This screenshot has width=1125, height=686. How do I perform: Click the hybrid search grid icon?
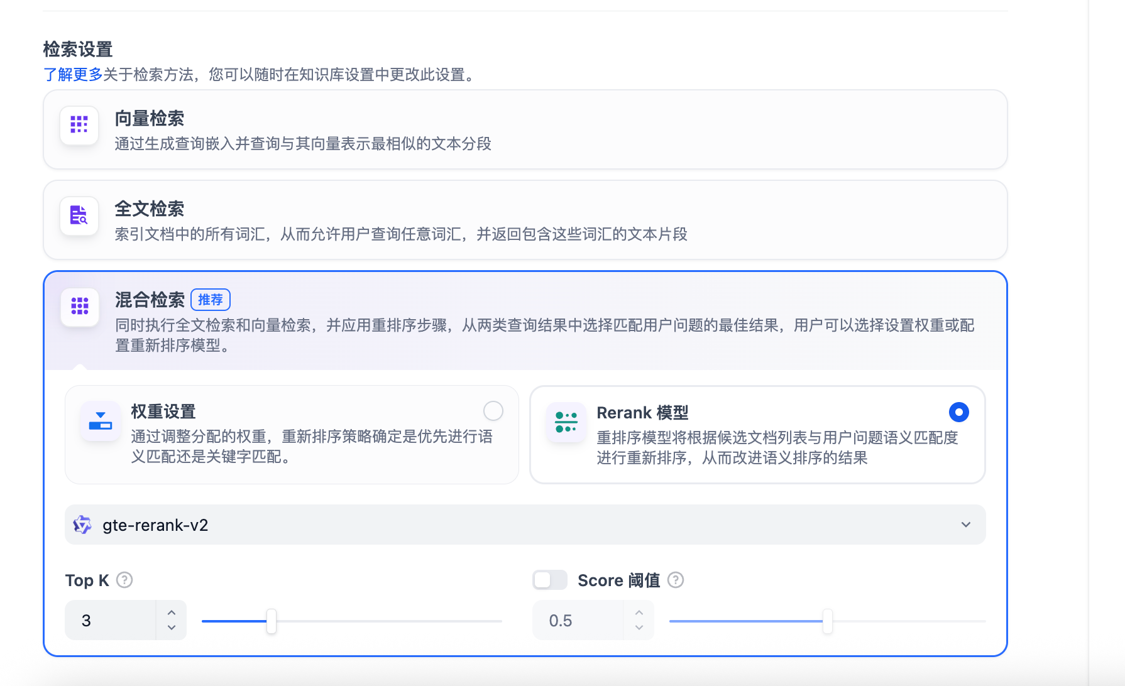point(80,307)
